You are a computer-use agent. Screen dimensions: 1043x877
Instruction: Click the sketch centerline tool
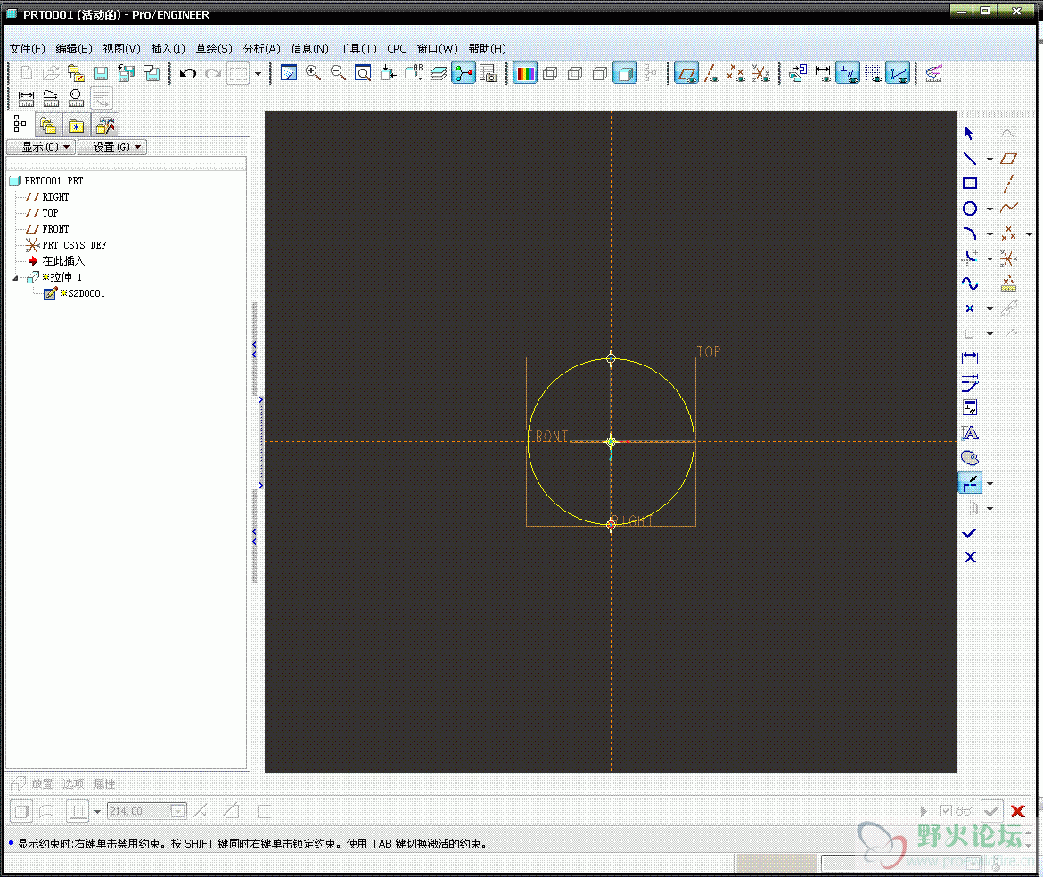(x=1008, y=184)
